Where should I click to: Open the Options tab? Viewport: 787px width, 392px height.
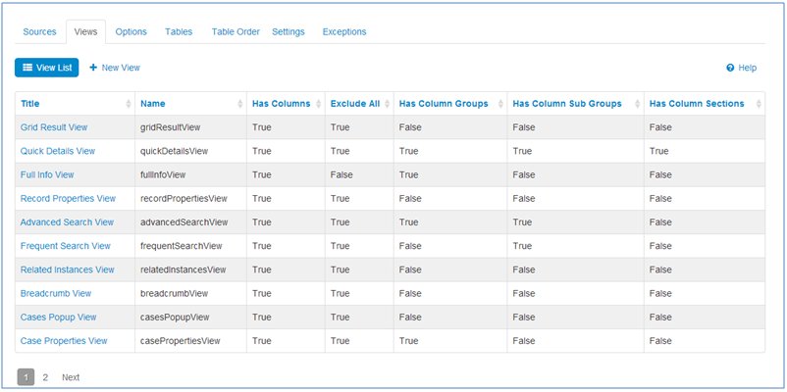[x=131, y=31]
